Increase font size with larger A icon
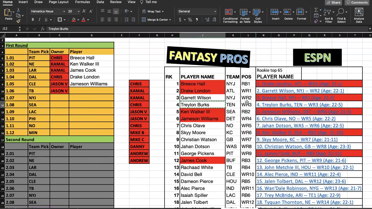This screenshot has width=372, height=209. pyautogui.click(x=84, y=11)
